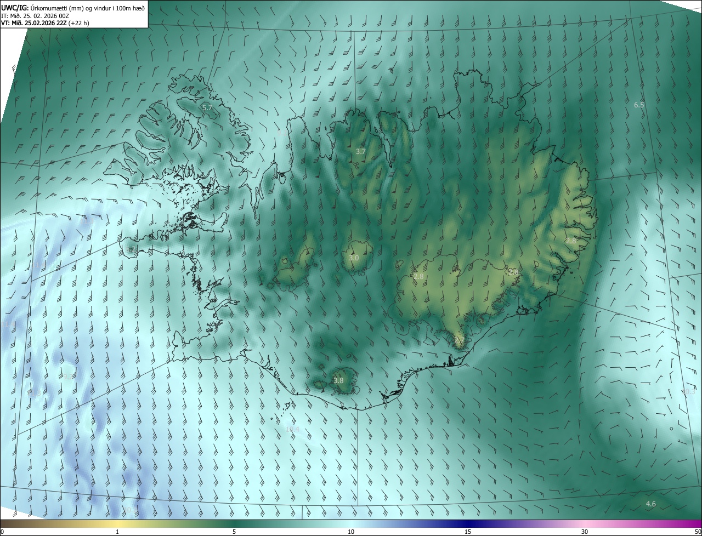This screenshot has height=536, width=702.
Task: Click the 5.7 value over the Westfjords
Action: [x=207, y=108]
